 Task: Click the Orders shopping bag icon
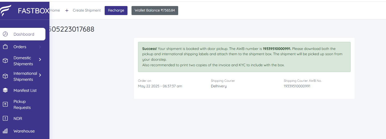click(x=5, y=47)
